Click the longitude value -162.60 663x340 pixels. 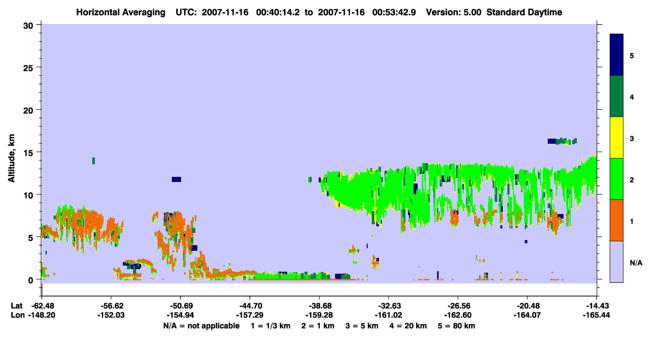[457, 315]
